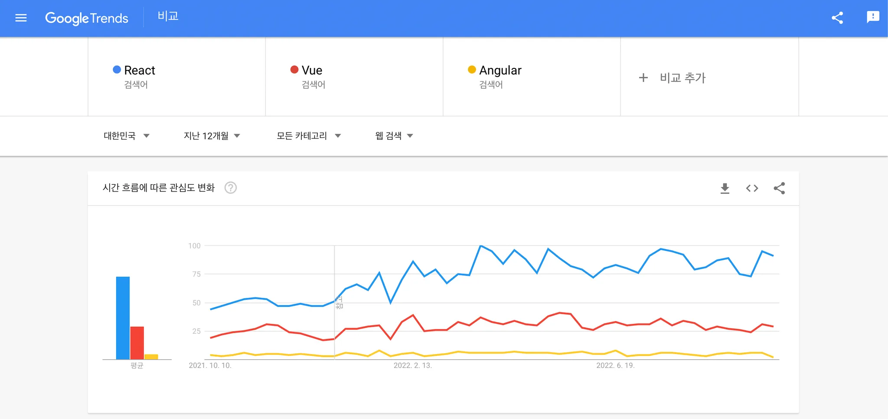Open help icon next to chart title
Viewport: 888px width, 419px height.
231,188
